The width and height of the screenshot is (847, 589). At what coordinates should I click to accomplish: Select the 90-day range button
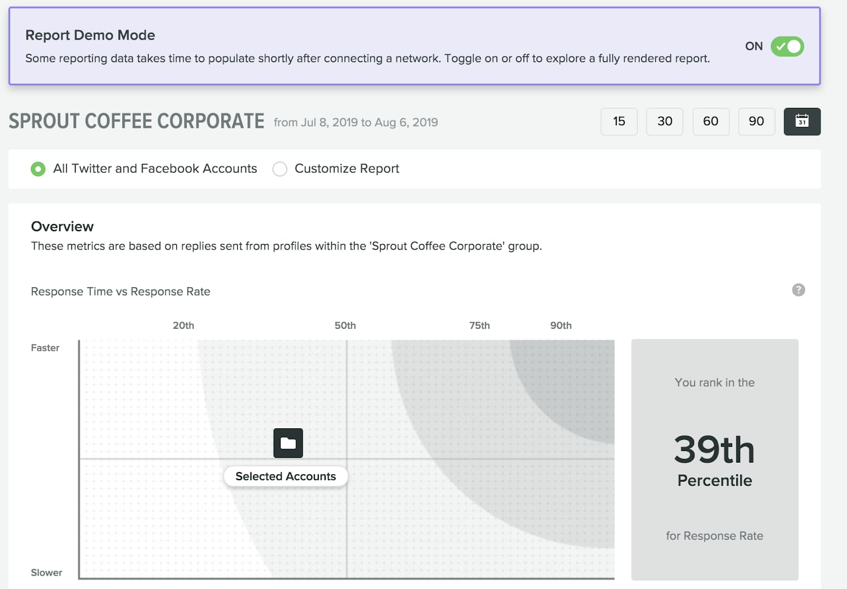click(x=756, y=122)
